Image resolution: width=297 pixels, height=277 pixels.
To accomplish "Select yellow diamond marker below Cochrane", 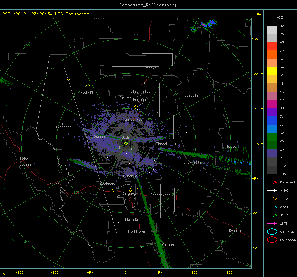I will coord(113,190).
